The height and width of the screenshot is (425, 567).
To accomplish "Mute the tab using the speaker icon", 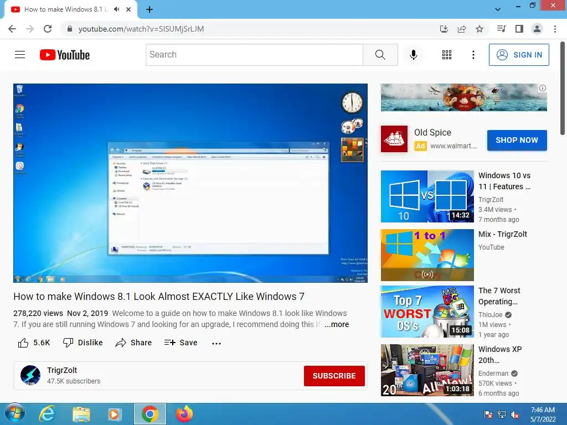I will click(116, 9).
